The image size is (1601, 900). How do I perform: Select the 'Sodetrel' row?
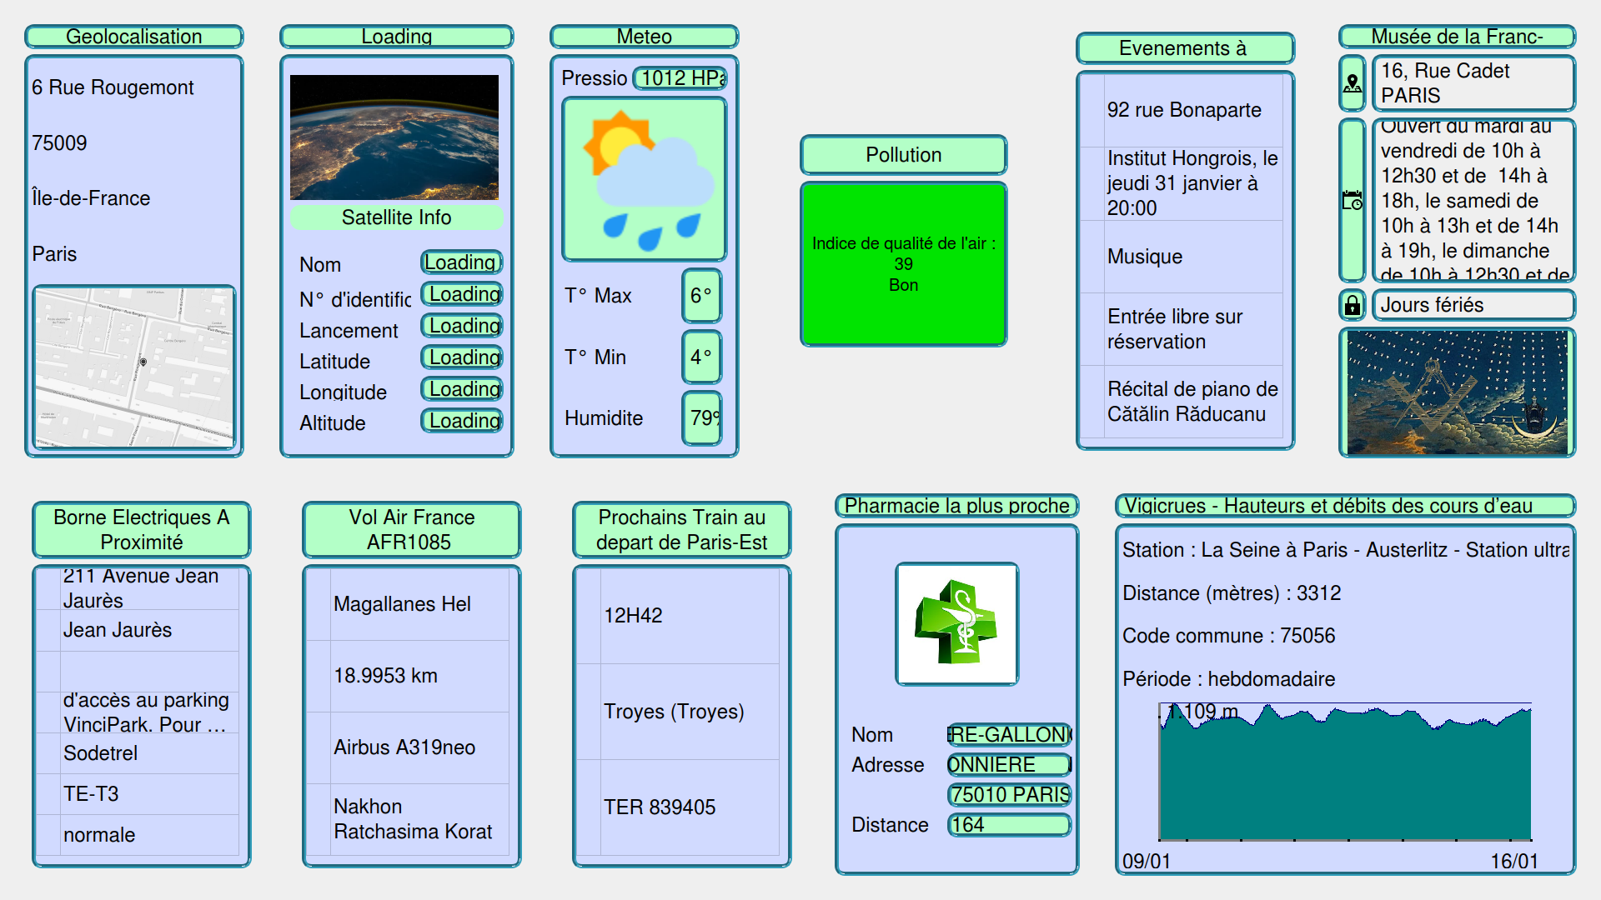click(x=138, y=753)
